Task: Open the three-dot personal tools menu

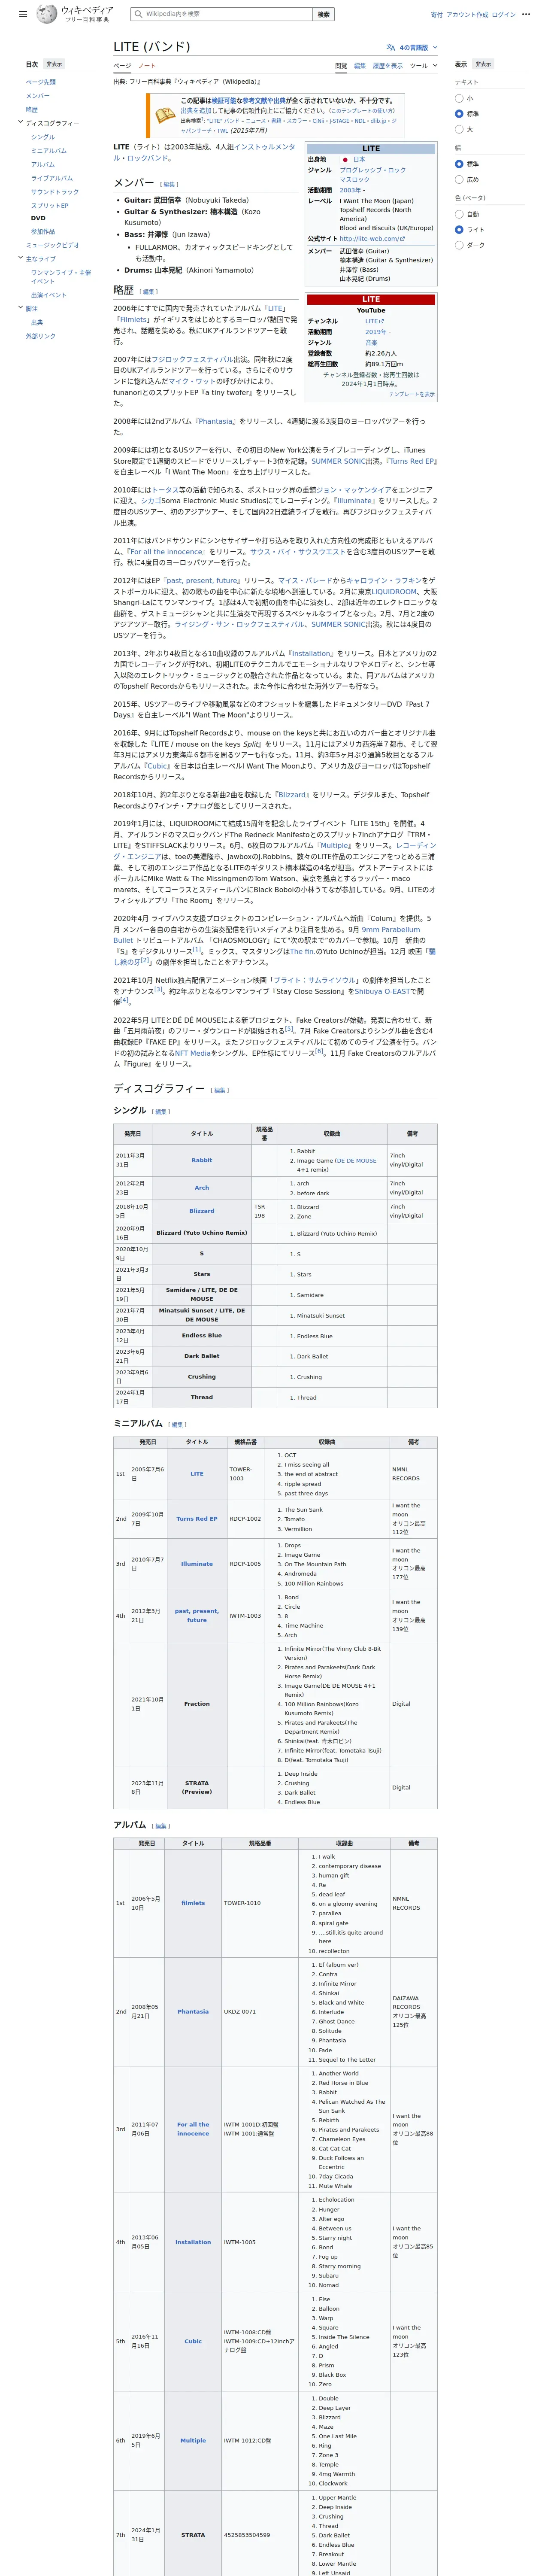Action: pyautogui.click(x=526, y=14)
